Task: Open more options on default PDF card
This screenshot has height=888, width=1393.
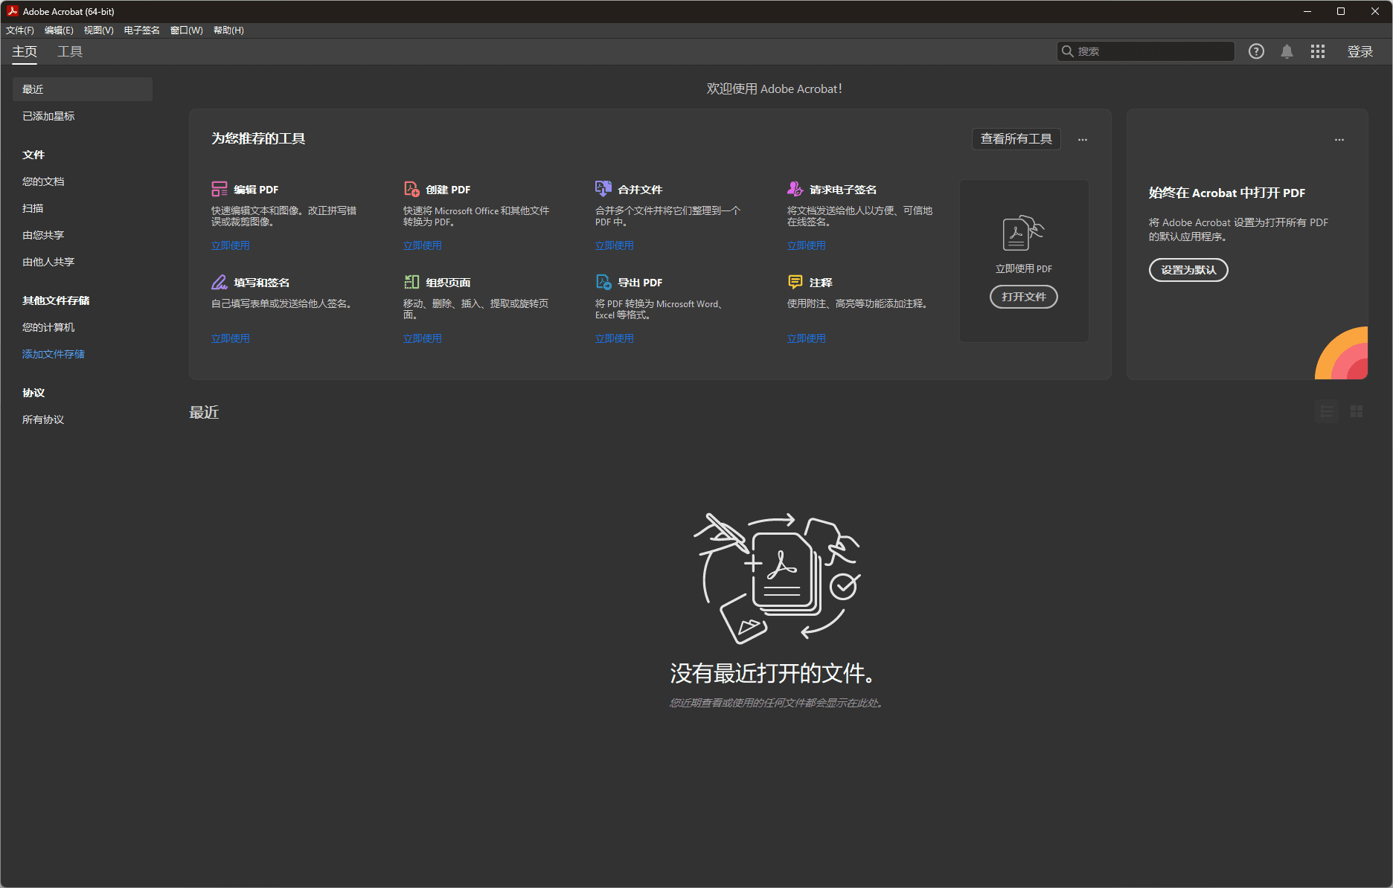Action: coord(1339,139)
